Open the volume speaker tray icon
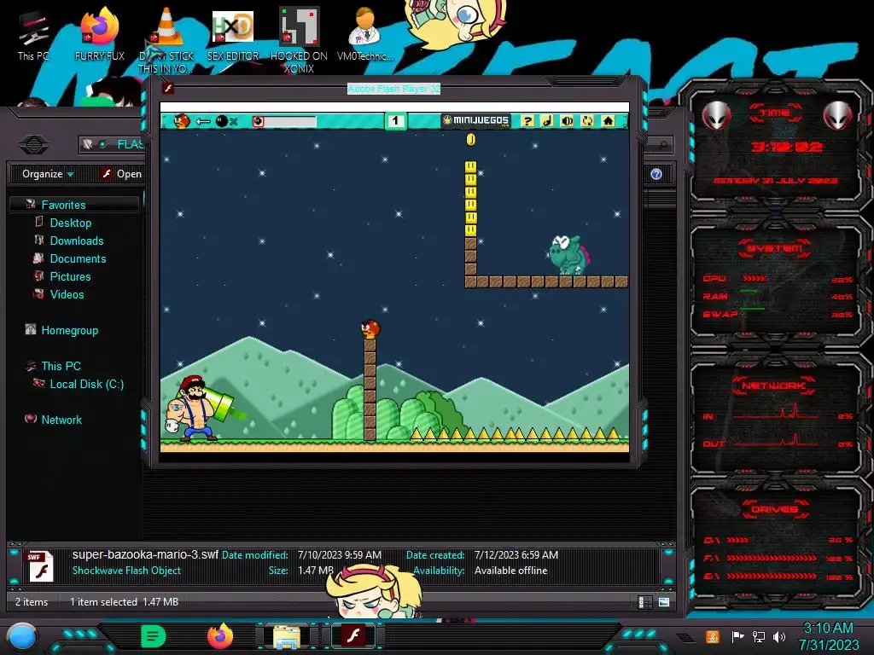Viewport: 874px width, 655px height. tap(779, 636)
